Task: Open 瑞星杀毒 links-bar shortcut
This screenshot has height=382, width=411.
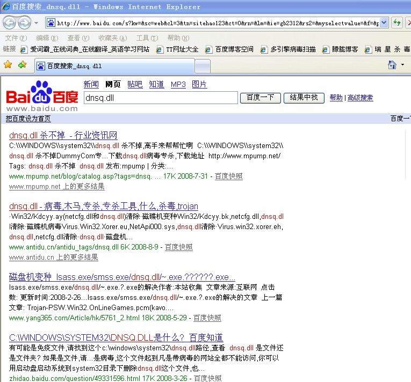Action: [387, 49]
